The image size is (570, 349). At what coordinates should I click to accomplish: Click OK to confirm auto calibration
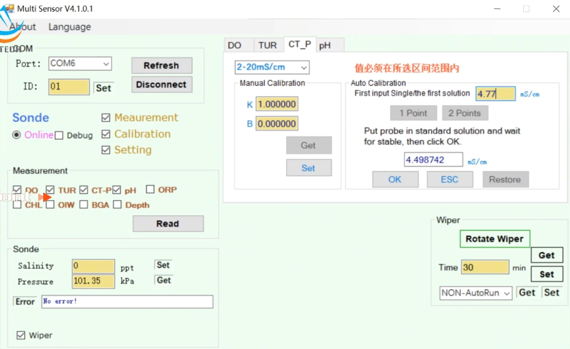point(395,179)
